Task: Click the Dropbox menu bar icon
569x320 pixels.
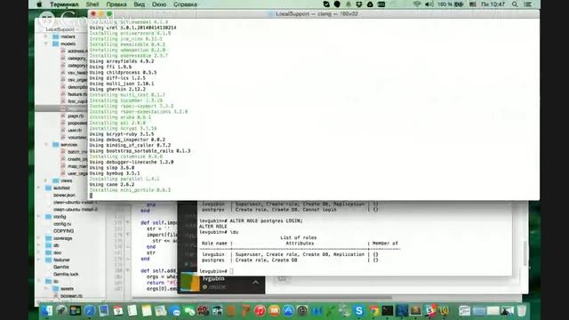Action: click(x=359, y=4)
